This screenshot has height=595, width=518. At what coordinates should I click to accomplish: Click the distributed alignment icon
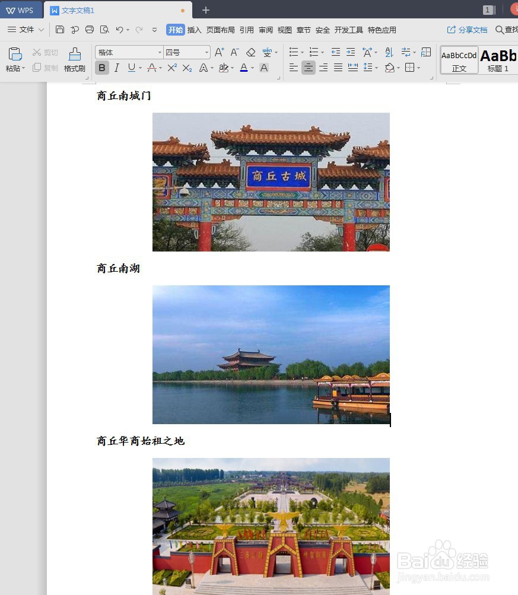(x=353, y=68)
